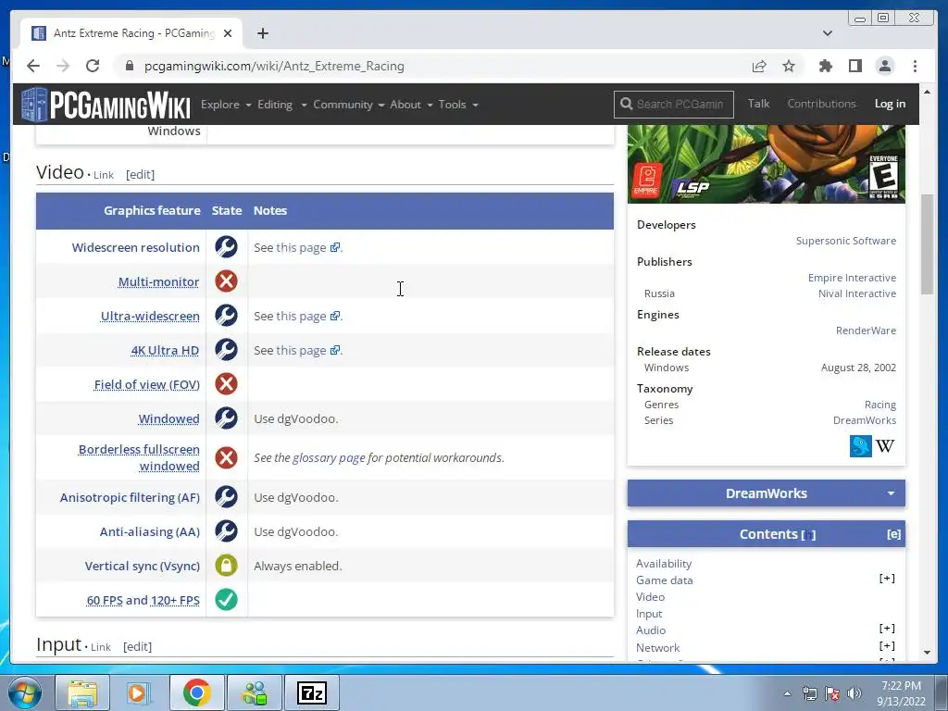This screenshot has height=711, width=948.
Task: Click the Log in link
Action: click(x=890, y=104)
